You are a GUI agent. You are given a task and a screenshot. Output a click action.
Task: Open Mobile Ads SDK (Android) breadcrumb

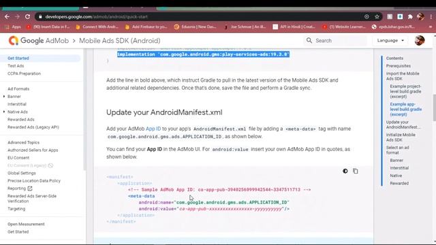point(120,41)
